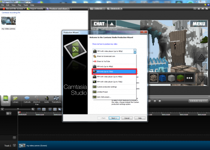The width and height of the screenshot is (210, 150).
Task: Choose MP4 only (up to 720p)
Action: [114, 71]
